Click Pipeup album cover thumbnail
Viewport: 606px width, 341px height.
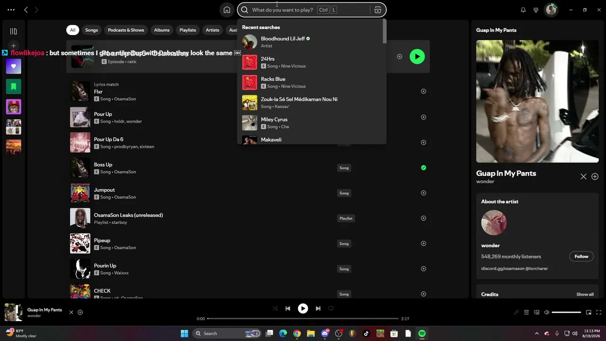click(80, 243)
